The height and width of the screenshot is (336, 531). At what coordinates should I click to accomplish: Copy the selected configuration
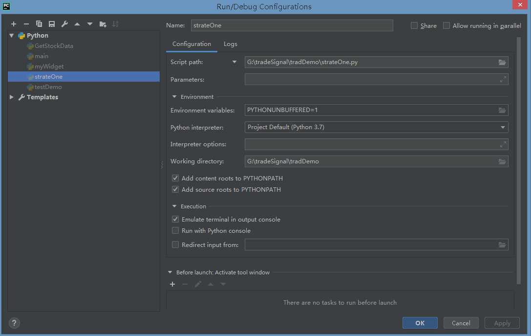click(39, 24)
